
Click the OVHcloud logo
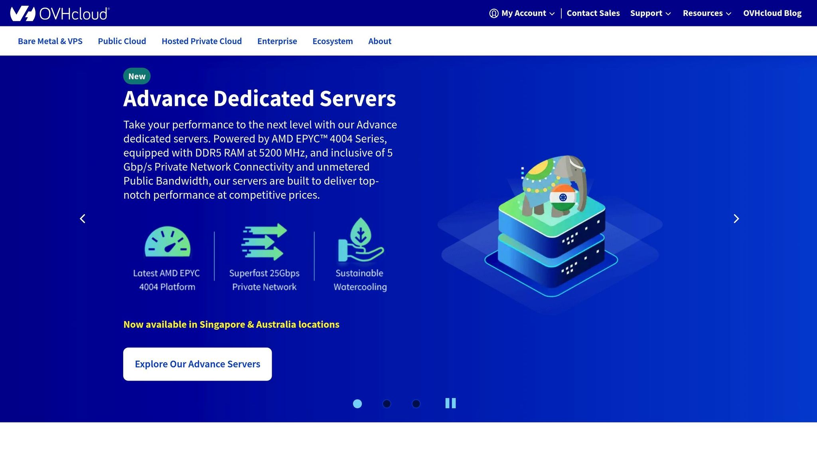59,13
